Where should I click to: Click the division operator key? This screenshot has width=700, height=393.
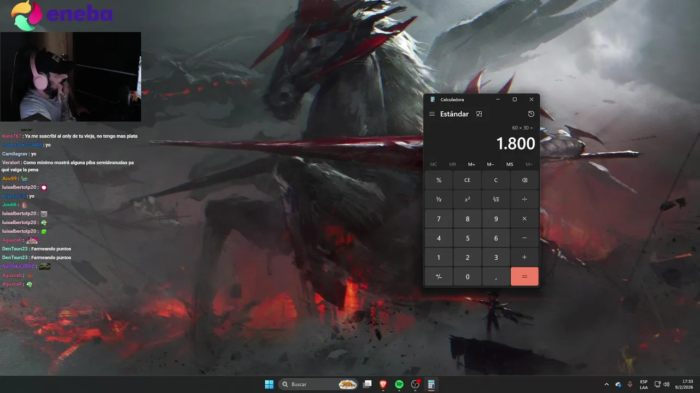pyautogui.click(x=524, y=199)
